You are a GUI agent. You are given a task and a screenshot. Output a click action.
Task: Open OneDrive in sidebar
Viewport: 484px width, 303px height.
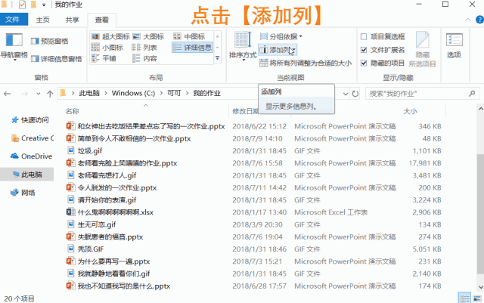pos(31,156)
